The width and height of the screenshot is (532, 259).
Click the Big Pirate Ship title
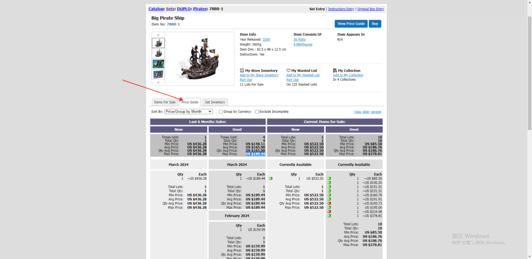(168, 18)
